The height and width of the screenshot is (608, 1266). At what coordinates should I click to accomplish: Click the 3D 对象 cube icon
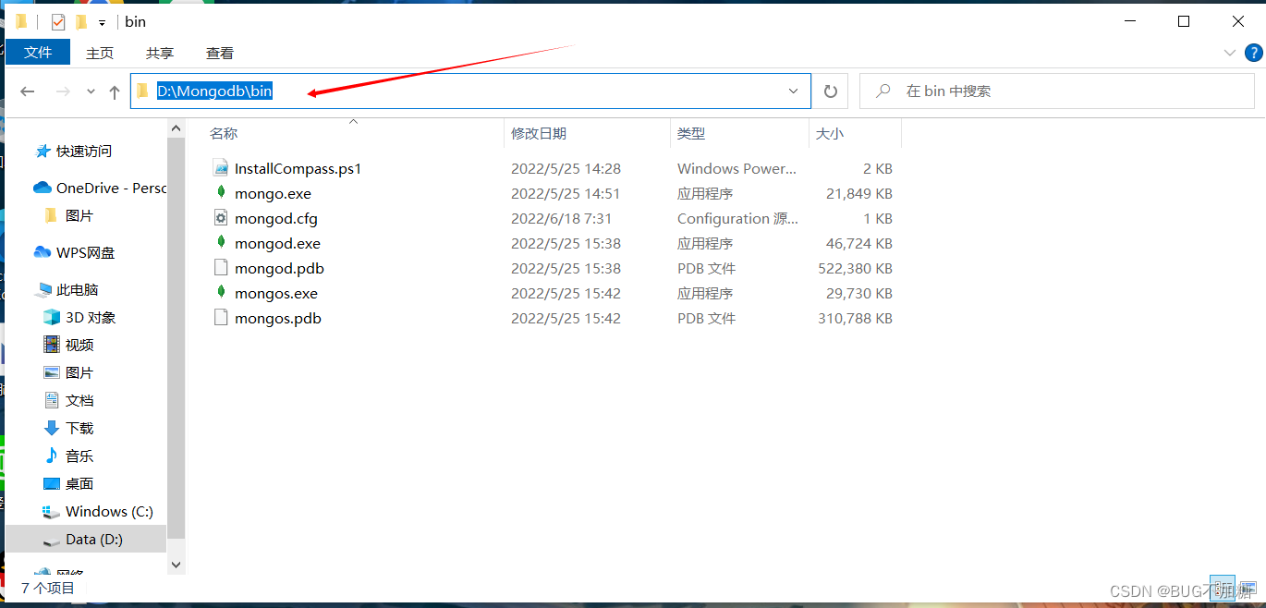[x=52, y=317]
